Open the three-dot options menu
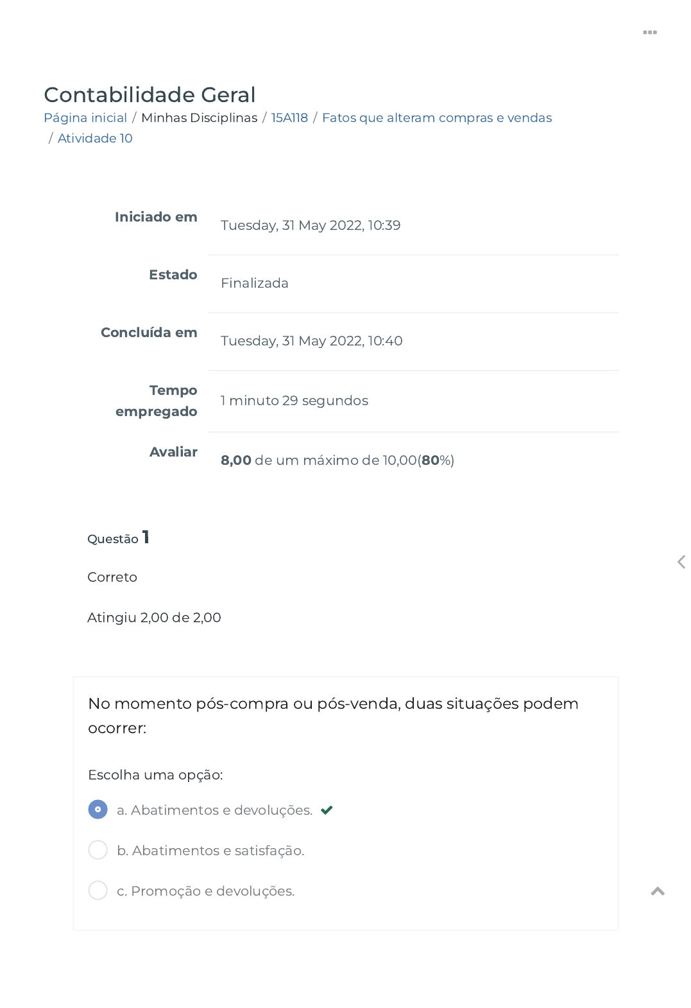This screenshot has height=1008, width=691. coord(649,32)
